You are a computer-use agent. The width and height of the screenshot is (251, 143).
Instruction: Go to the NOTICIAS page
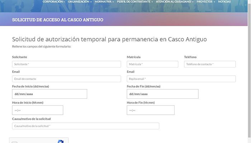click(224, 1)
